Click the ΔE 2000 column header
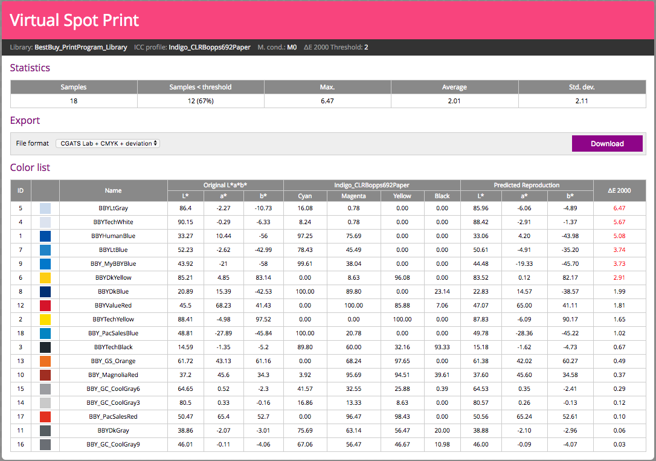This screenshot has height=461, width=656. (x=619, y=191)
